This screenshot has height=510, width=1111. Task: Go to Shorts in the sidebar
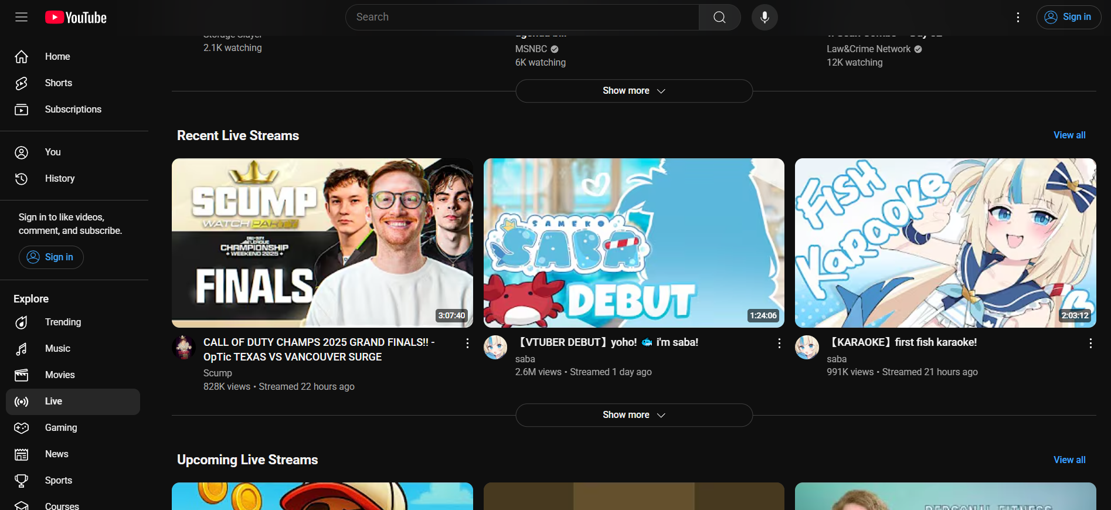click(x=73, y=83)
